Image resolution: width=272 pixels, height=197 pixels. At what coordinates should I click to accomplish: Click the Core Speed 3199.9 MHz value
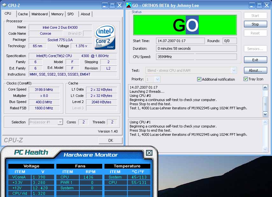click(x=44, y=90)
